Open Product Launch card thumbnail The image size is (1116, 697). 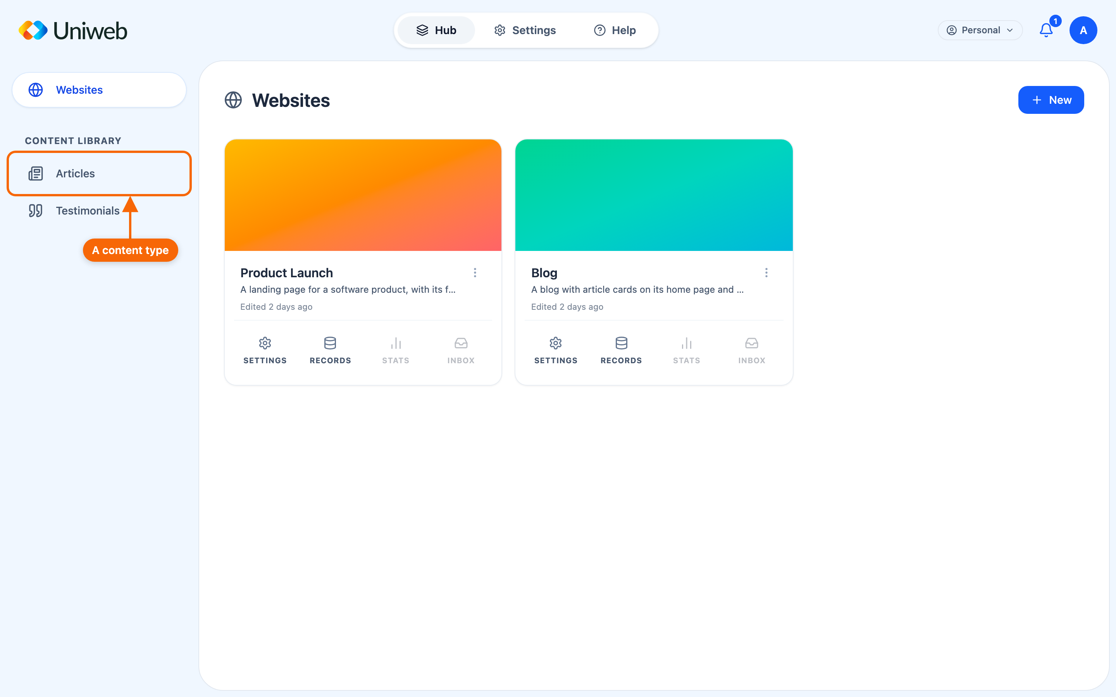(x=363, y=195)
